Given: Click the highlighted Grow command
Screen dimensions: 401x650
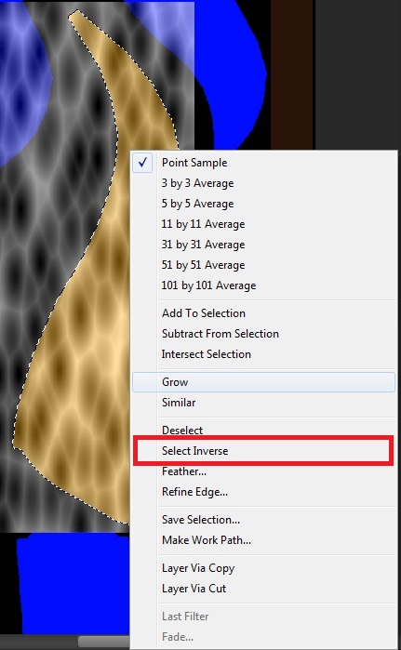Looking at the screenshot, I should 263,382.
